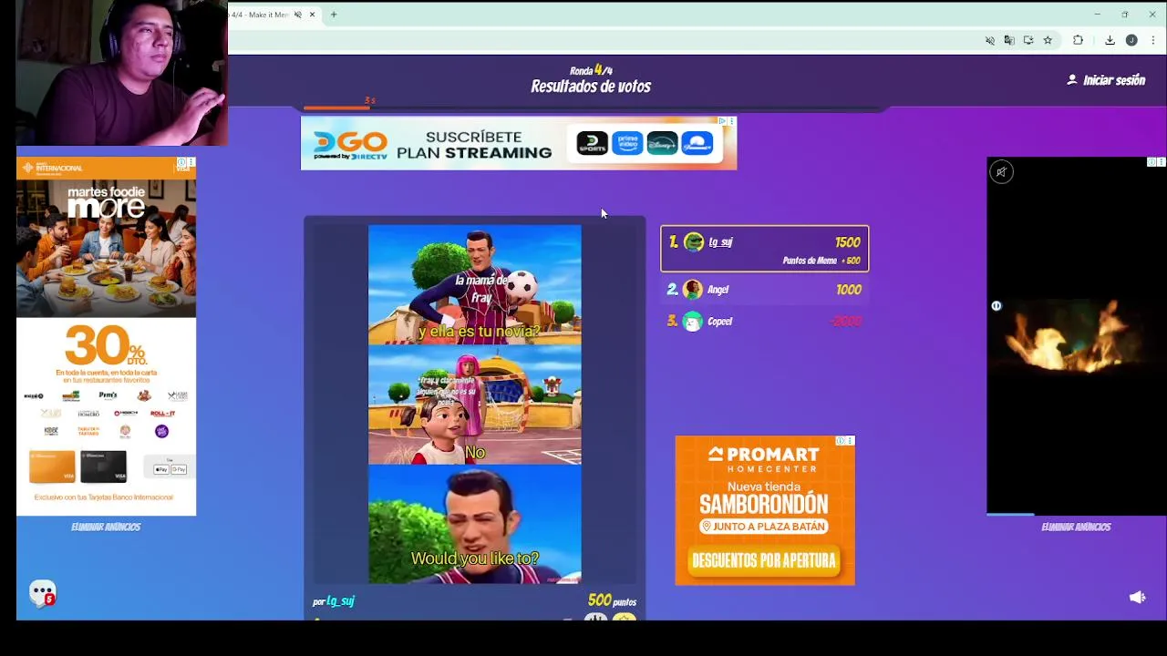Click Lg_suj frog avatar
Viewport: 1167px width, 656px height.
tap(694, 242)
